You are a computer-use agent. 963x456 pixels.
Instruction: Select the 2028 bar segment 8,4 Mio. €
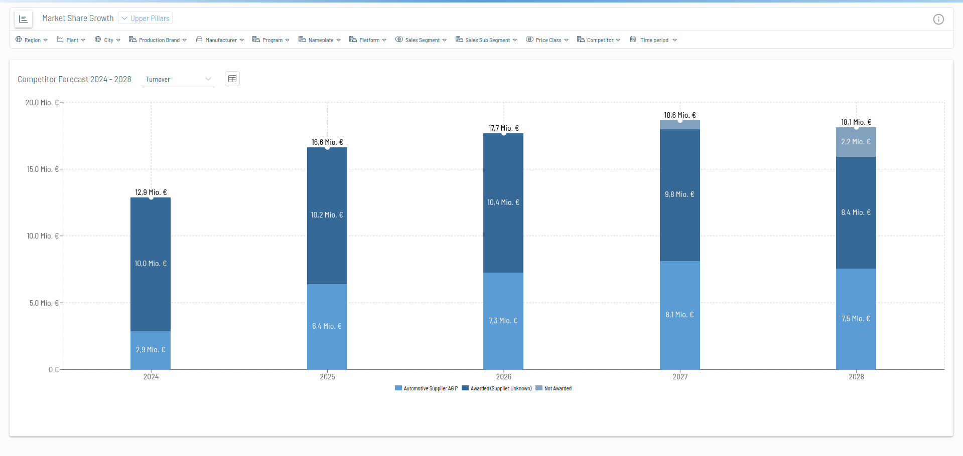[856, 213]
